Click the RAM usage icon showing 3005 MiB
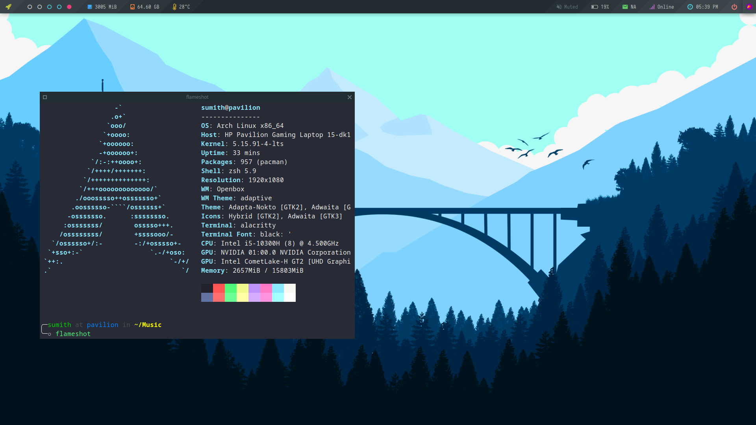This screenshot has width=756, height=425. pos(90,7)
